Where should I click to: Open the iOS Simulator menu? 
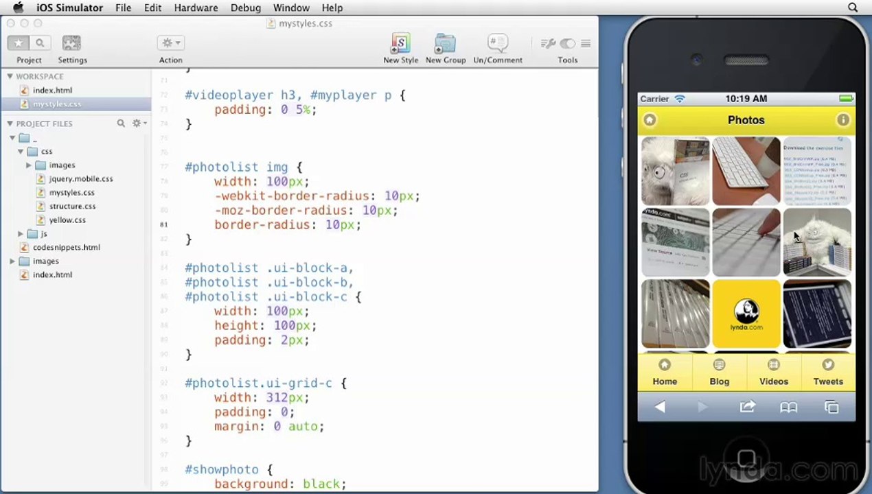69,8
